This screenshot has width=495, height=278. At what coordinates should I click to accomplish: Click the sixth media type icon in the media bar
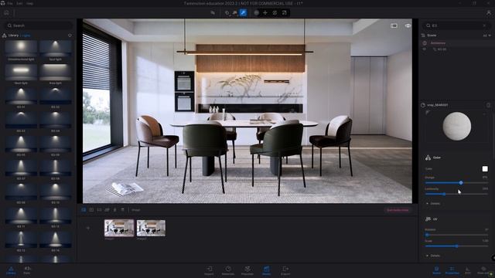[x=122, y=210]
